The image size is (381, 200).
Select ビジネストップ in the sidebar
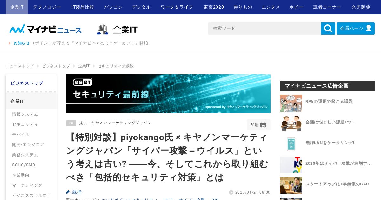tap(31, 83)
